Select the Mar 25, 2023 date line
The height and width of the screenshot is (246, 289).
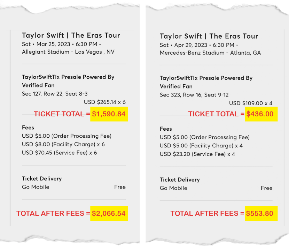(x=62, y=44)
